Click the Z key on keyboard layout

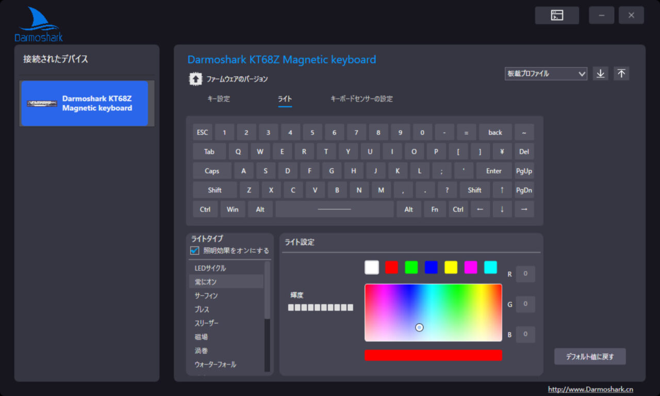[249, 190]
